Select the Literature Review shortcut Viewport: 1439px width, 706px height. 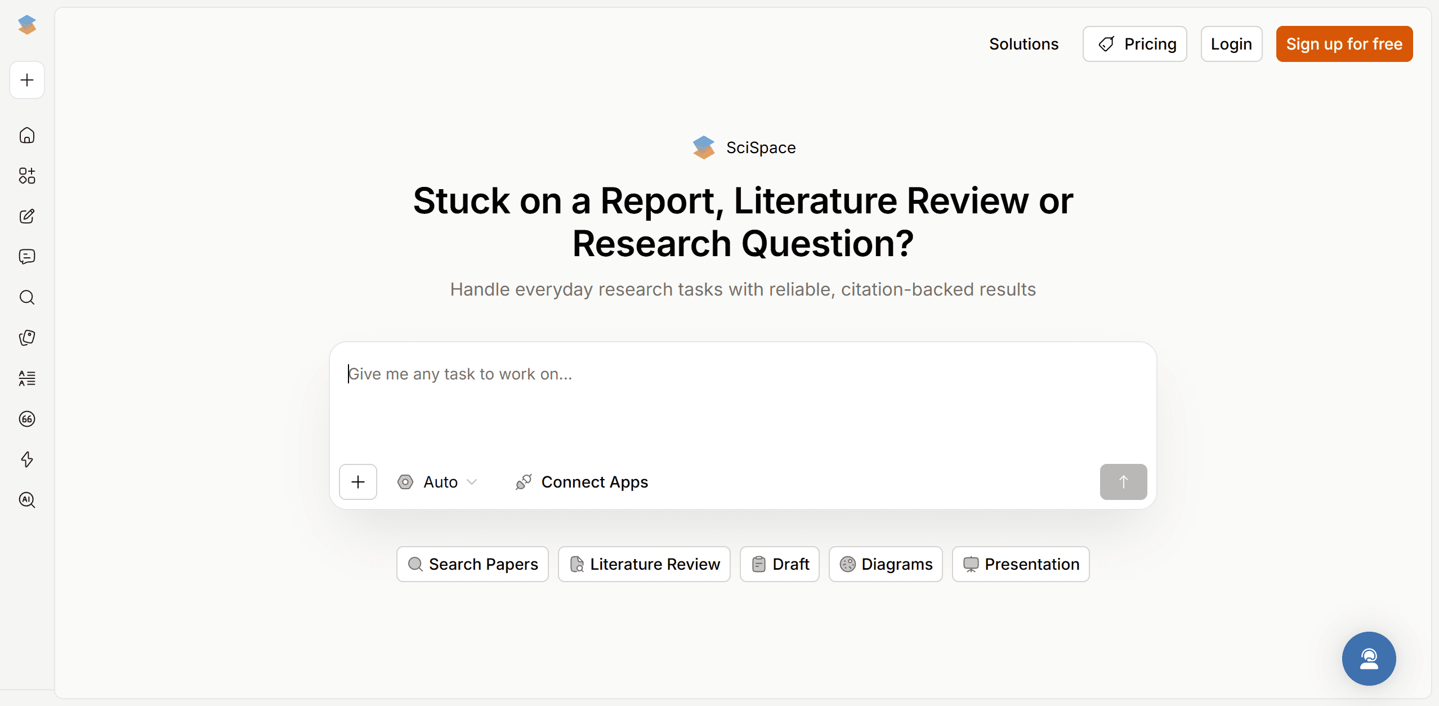[x=644, y=564]
